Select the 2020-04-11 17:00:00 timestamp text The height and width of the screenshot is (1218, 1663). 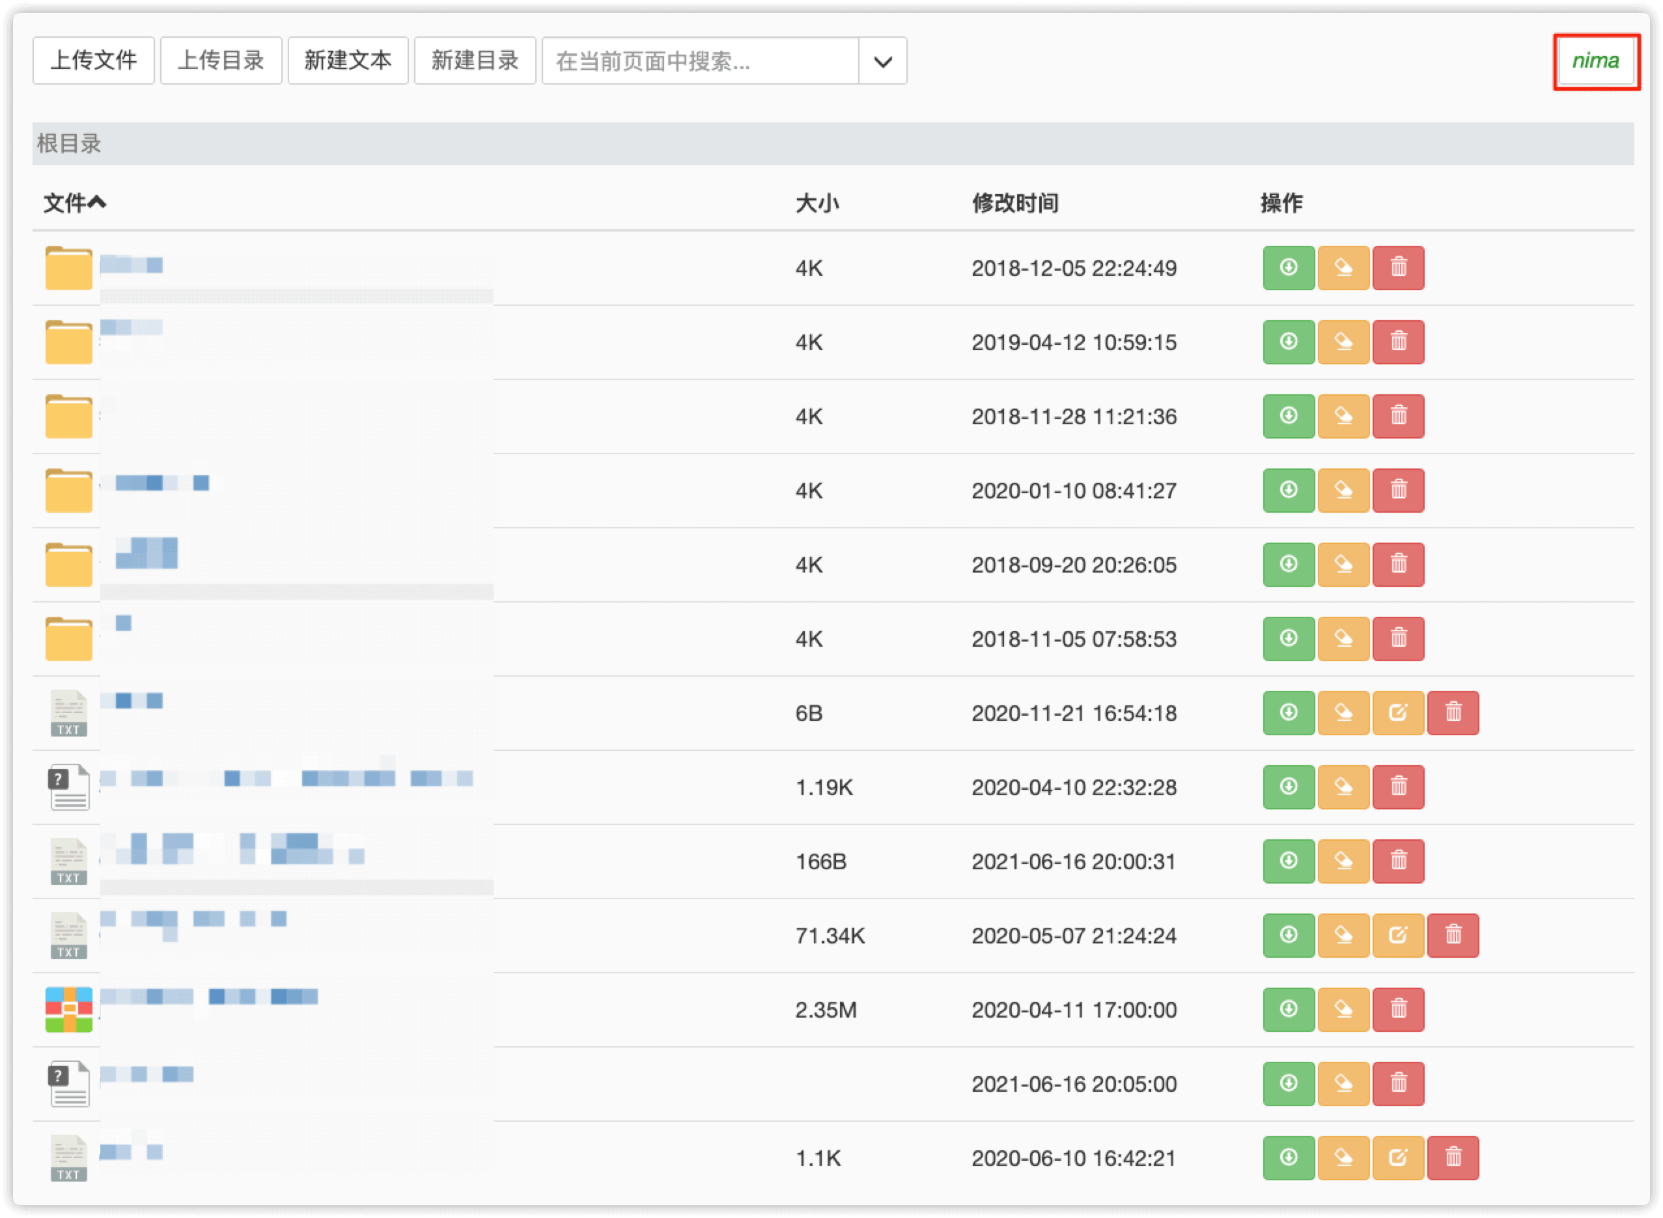pos(1074,1009)
